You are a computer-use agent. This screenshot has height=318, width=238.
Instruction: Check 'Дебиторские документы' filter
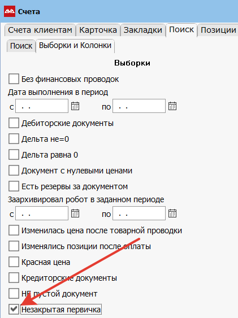point(14,123)
